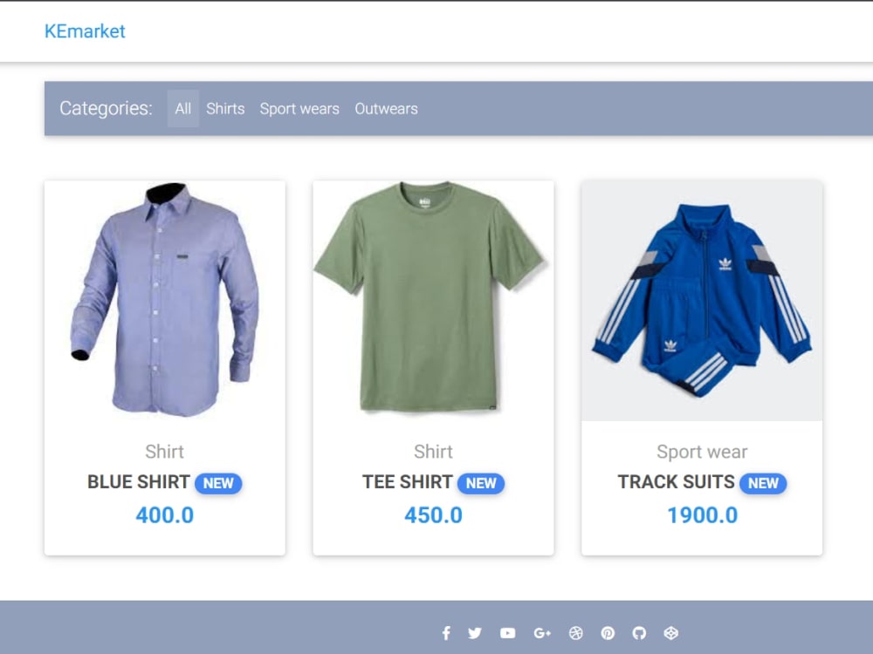
Task: Click NEW badge beside BLUE SHIRT
Action: click(218, 483)
